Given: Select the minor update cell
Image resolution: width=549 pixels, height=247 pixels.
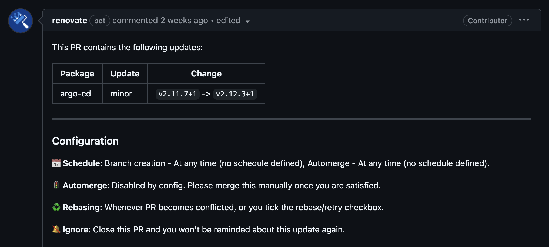Looking at the screenshot, I should 121,94.
